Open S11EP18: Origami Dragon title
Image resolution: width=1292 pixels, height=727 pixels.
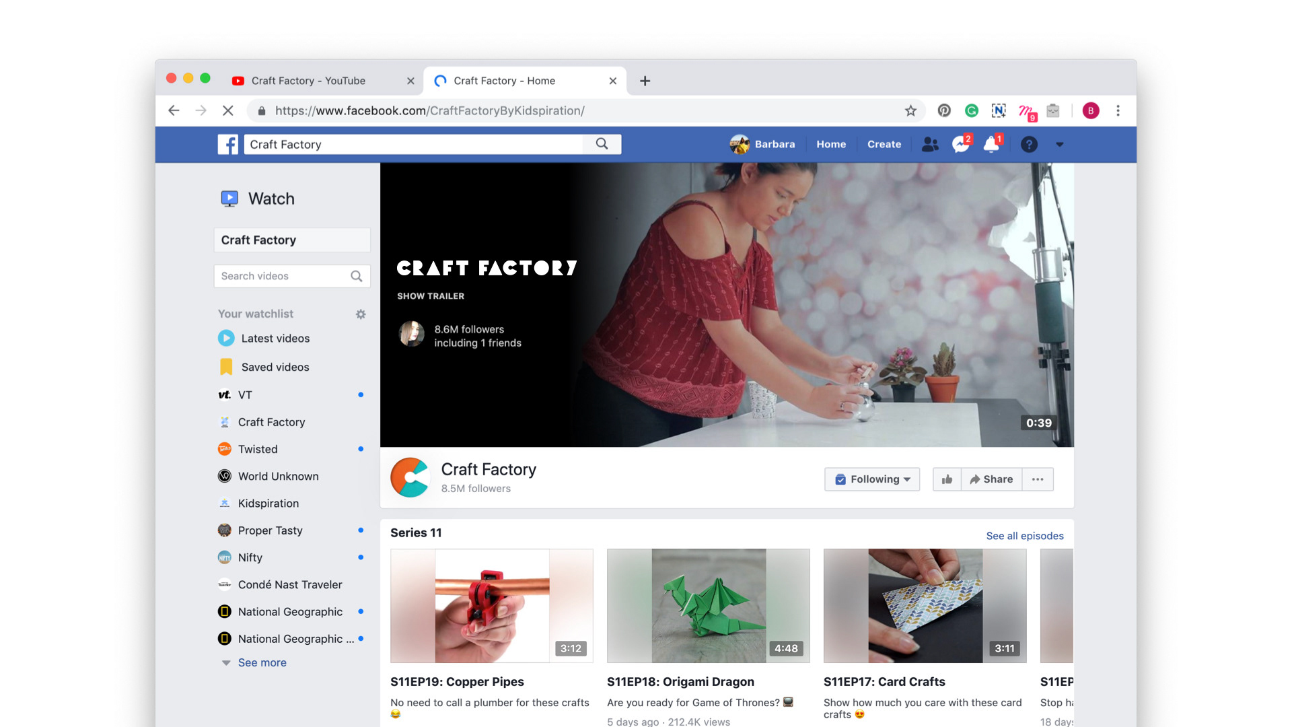coord(680,682)
